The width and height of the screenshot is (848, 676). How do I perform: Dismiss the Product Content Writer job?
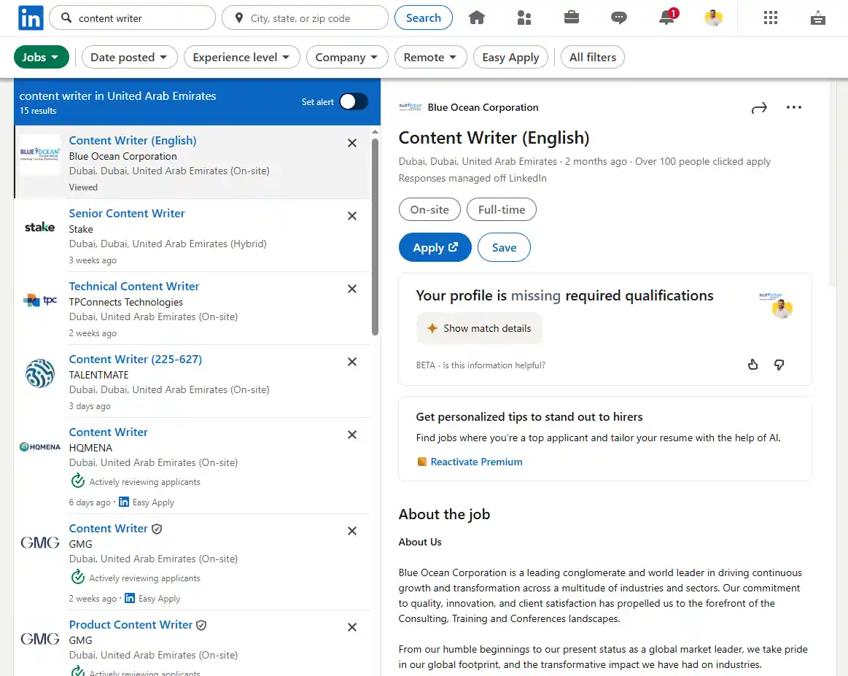(x=352, y=627)
